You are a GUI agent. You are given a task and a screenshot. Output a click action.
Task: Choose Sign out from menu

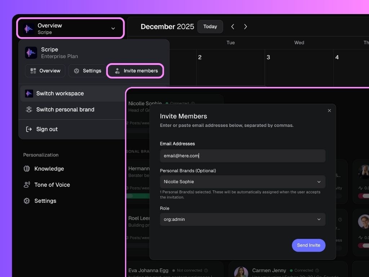point(73,129)
